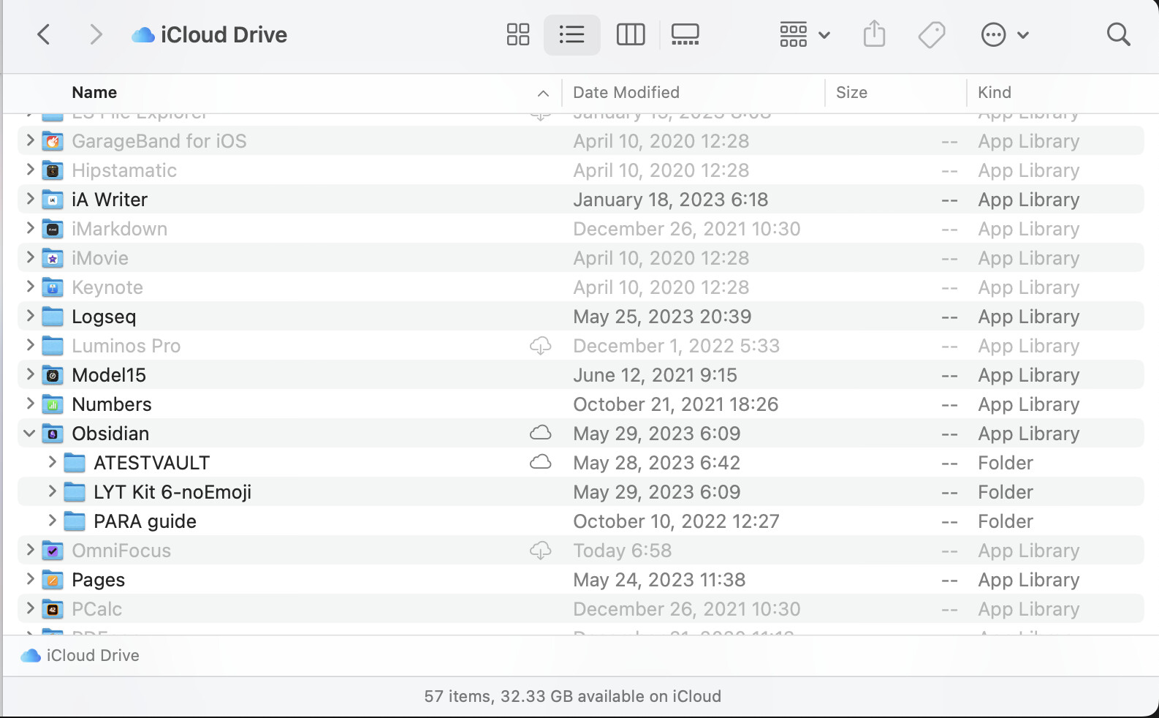Click the date January 18, 2023 6:18

pyautogui.click(x=670, y=200)
